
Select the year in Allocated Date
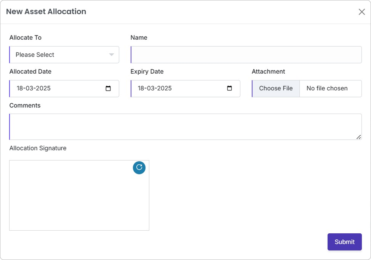pos(43,88)
